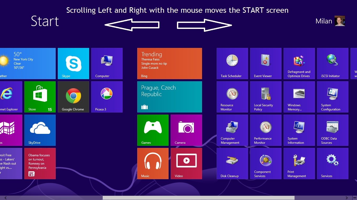Screen dimensions: 357x200
Task: Open the Weather tile for New York City
Action: [28, 64]
